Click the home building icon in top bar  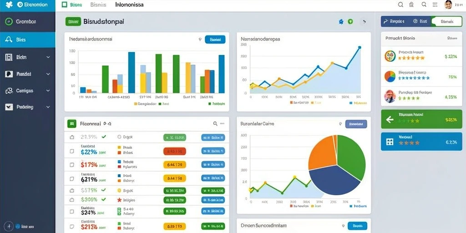pos(411,5)
